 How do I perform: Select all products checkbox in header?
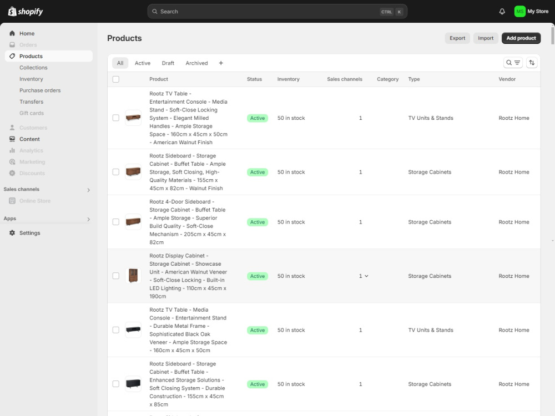(116, 79)
